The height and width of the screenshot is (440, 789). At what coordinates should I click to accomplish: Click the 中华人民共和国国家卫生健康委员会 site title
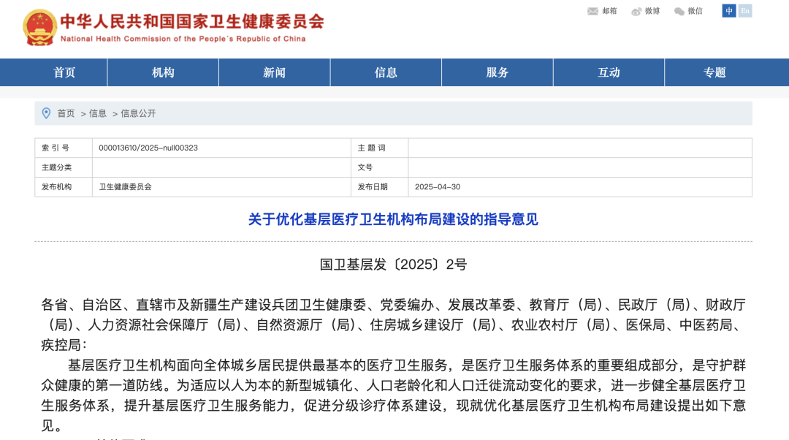click(x=191, y=21)
